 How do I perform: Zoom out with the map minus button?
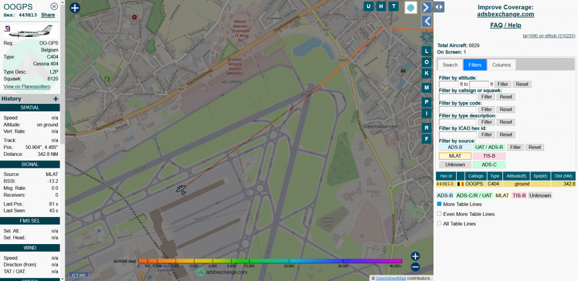pyautogui.click(x=416, y=267)
